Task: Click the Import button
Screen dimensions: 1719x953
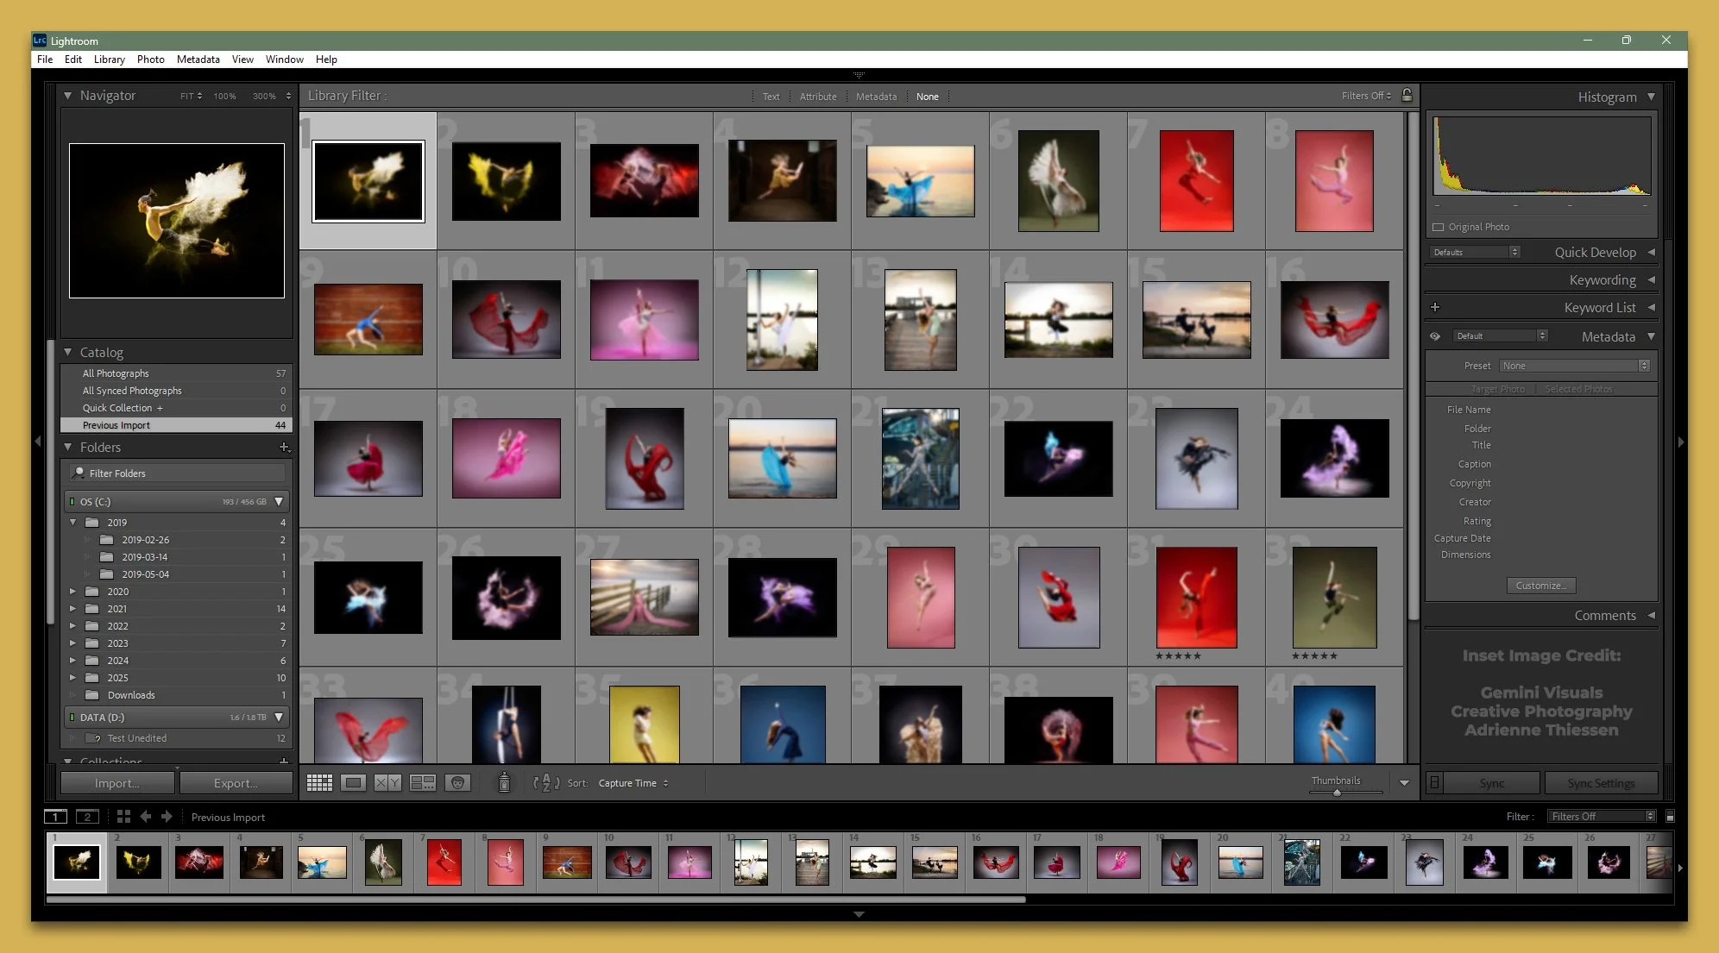Action: [117, 783]
